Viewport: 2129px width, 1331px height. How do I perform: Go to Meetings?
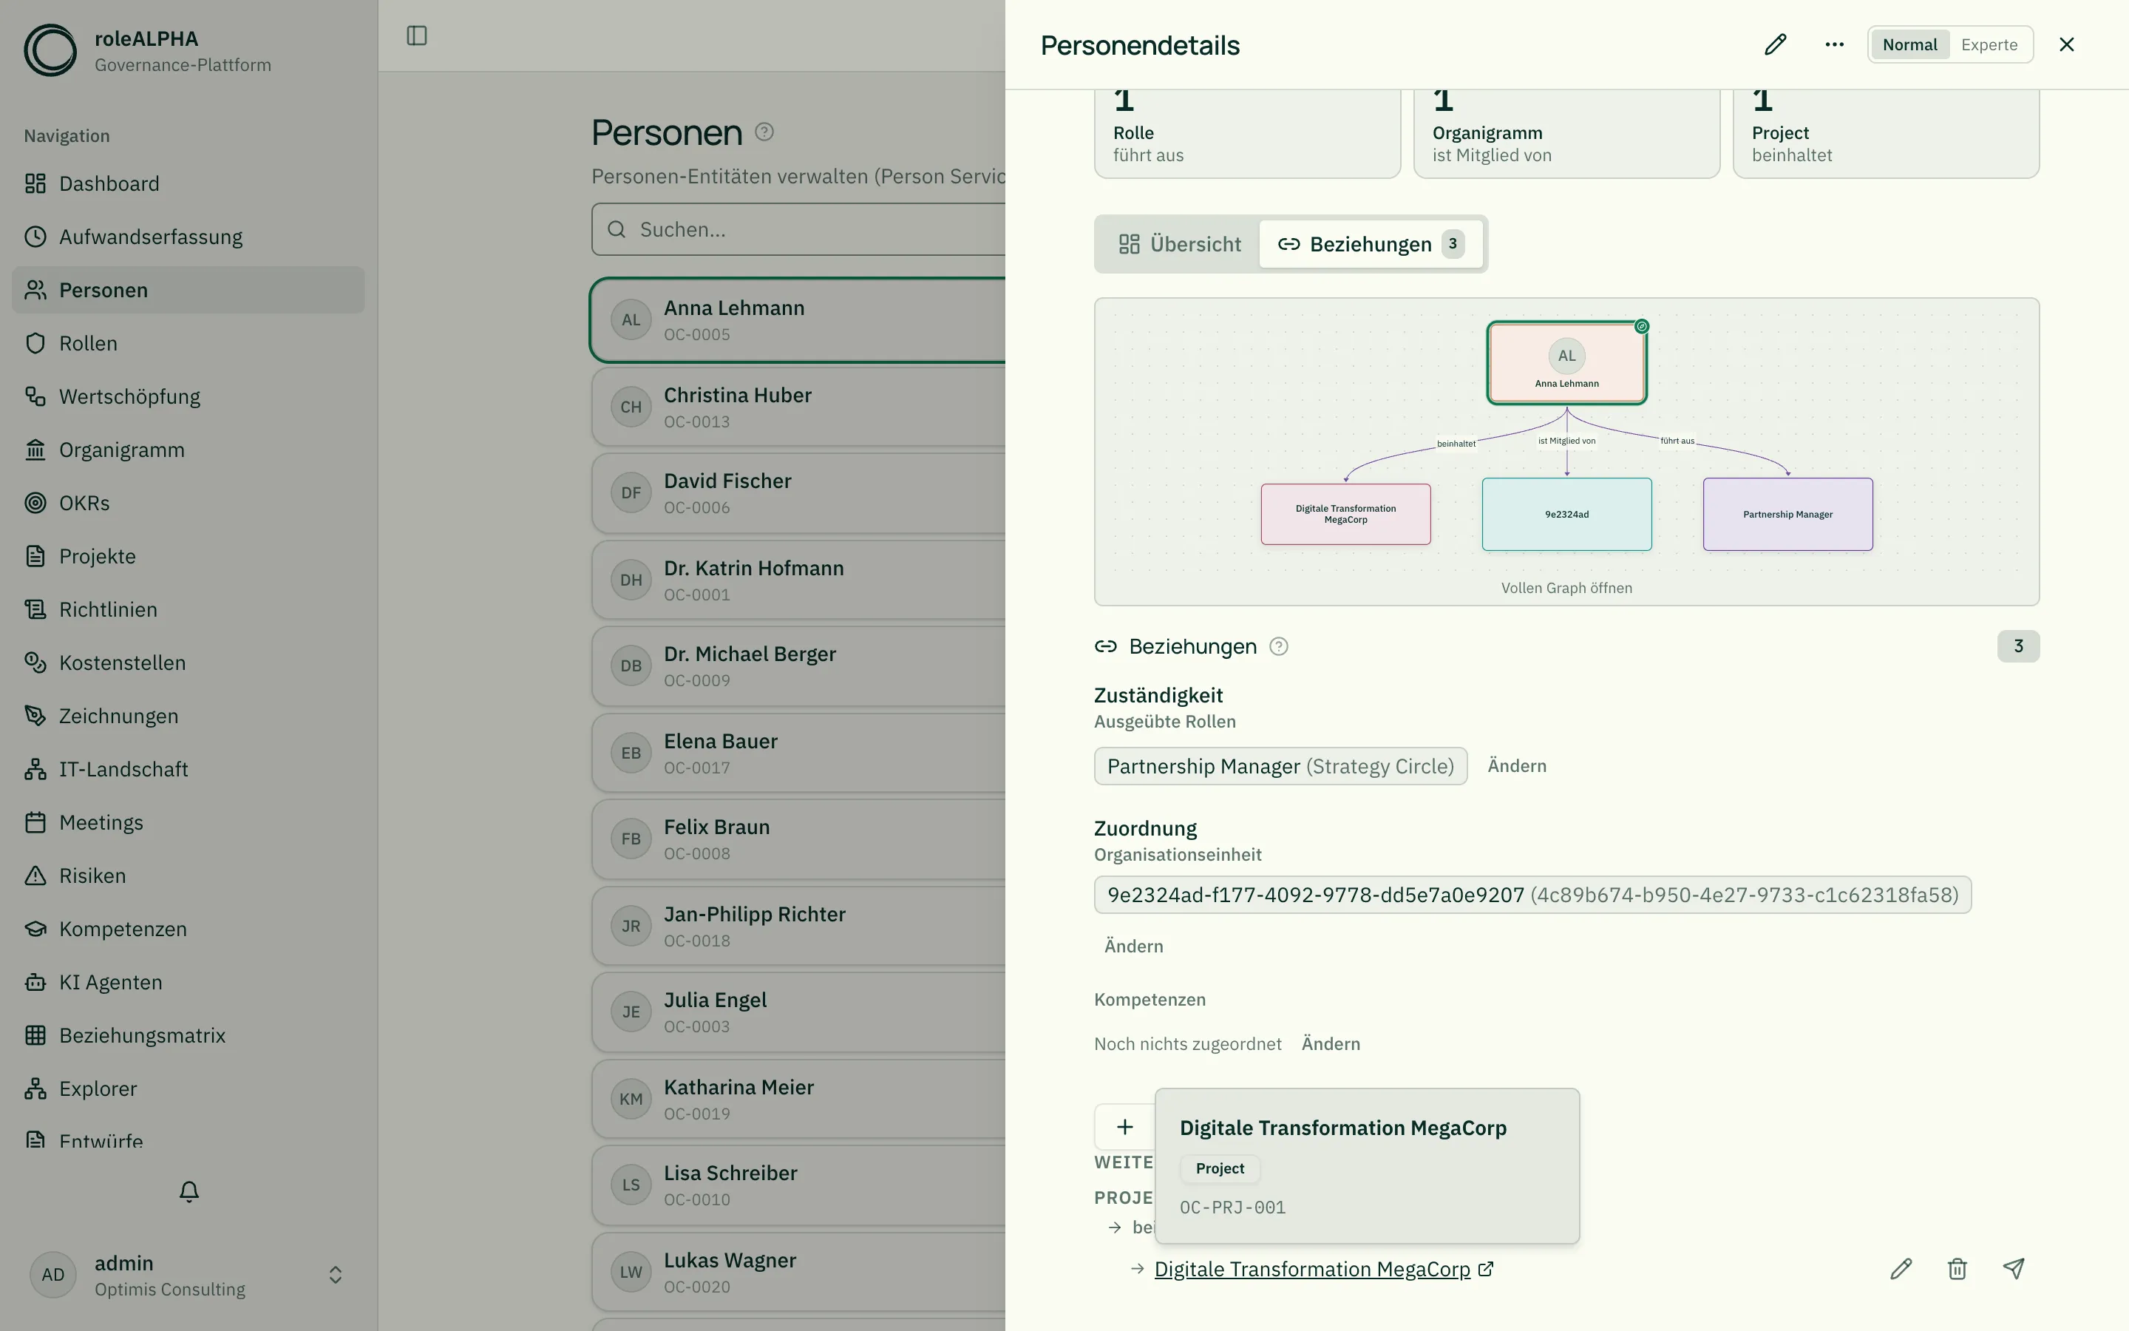coord(189,823)
